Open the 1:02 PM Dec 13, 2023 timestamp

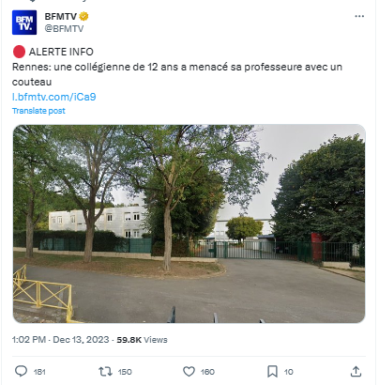click(61, 340)
